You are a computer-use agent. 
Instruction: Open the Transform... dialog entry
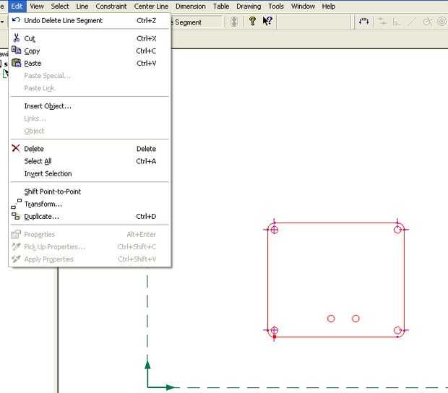[90, 204]
